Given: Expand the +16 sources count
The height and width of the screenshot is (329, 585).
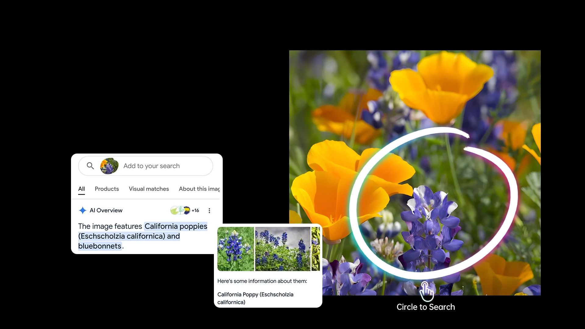Looking at the screenshot, I should coord(195,210).
